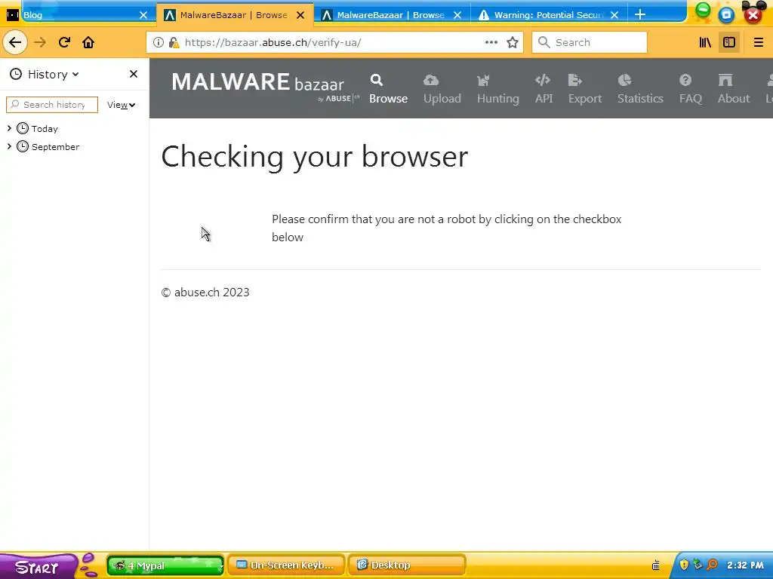The image size is (773, 579).
Task: Open a new tab with plus button
Action: coord(640,15)
